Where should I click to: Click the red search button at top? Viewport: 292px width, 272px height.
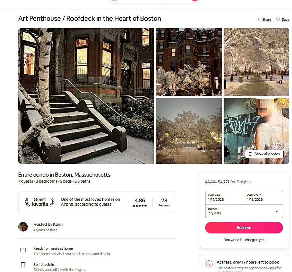pos(195,1)
